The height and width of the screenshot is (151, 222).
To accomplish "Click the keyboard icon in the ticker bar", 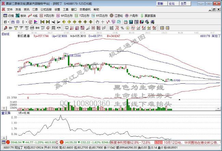I will point(3,142).
